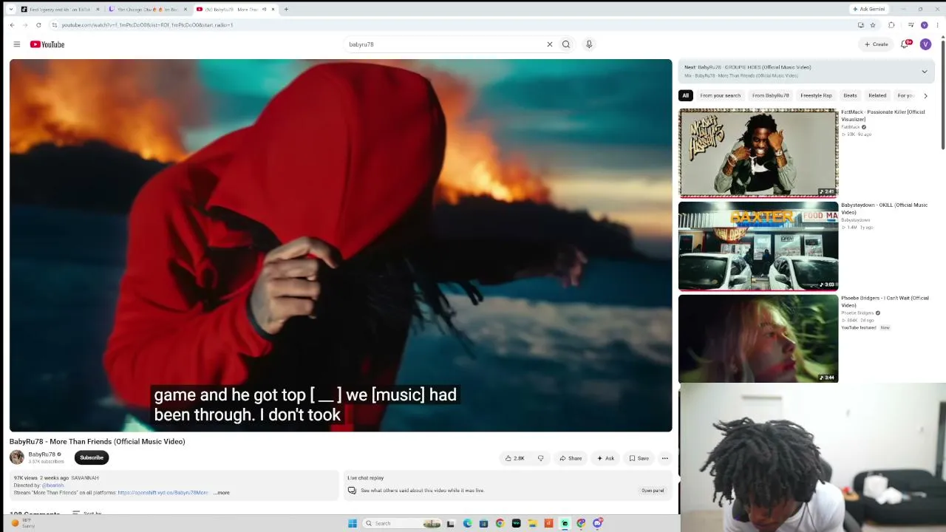The width and height of the screenshot is (946, 532).
Task: Open the browser extensions puzzle icon
Action: tap(891, 25)
